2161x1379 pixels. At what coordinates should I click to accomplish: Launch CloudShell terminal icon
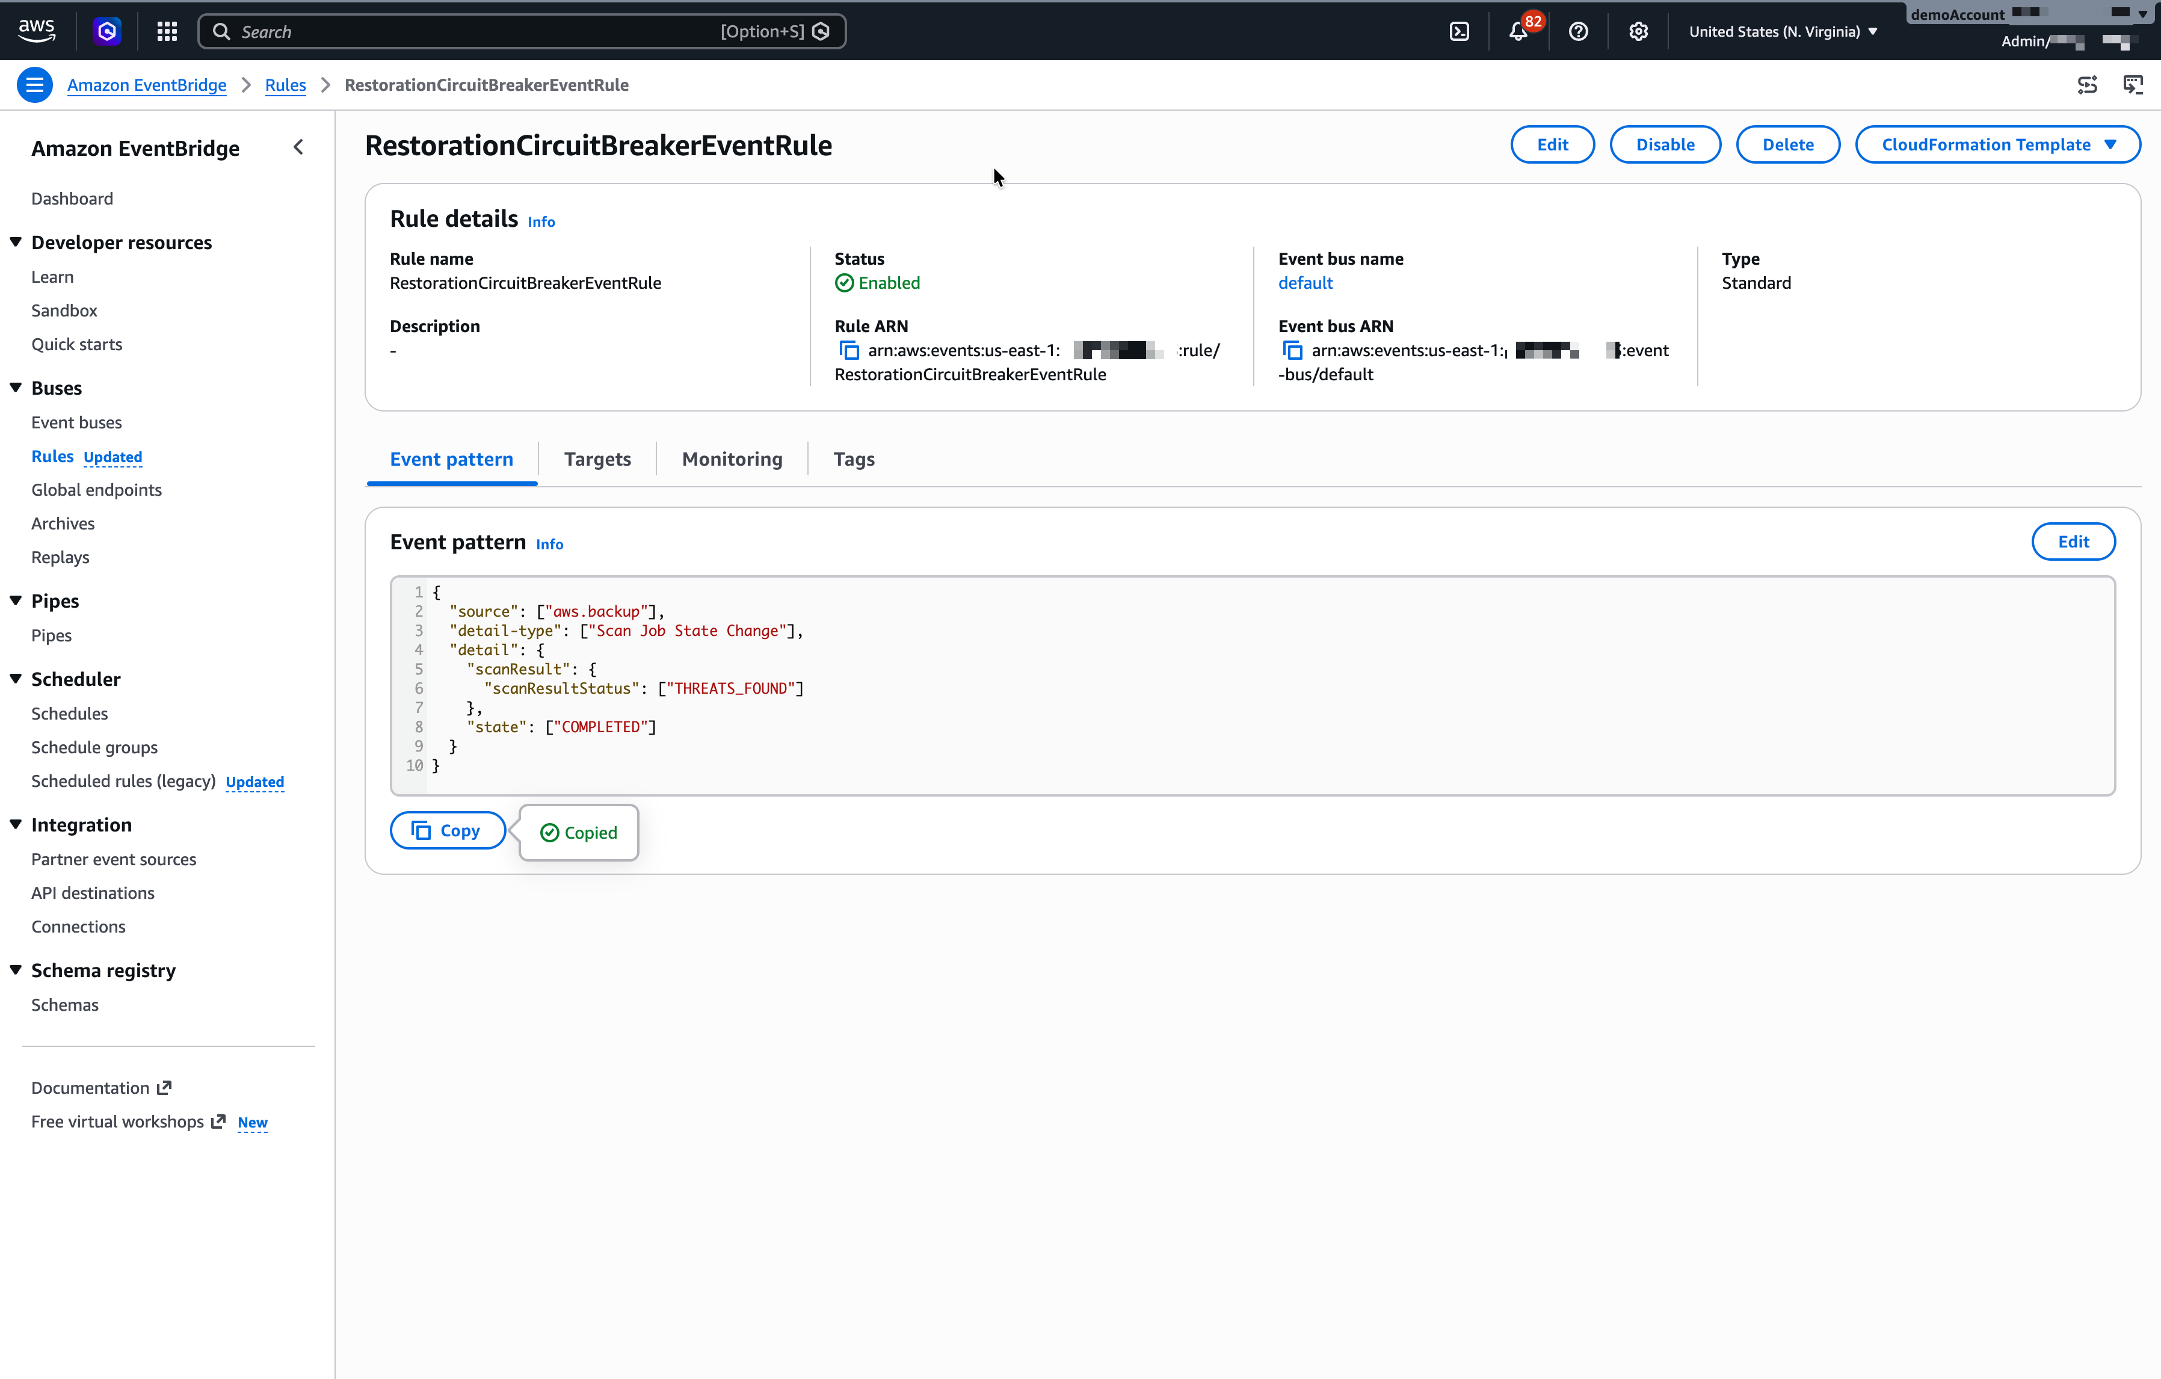point(1459,31)
